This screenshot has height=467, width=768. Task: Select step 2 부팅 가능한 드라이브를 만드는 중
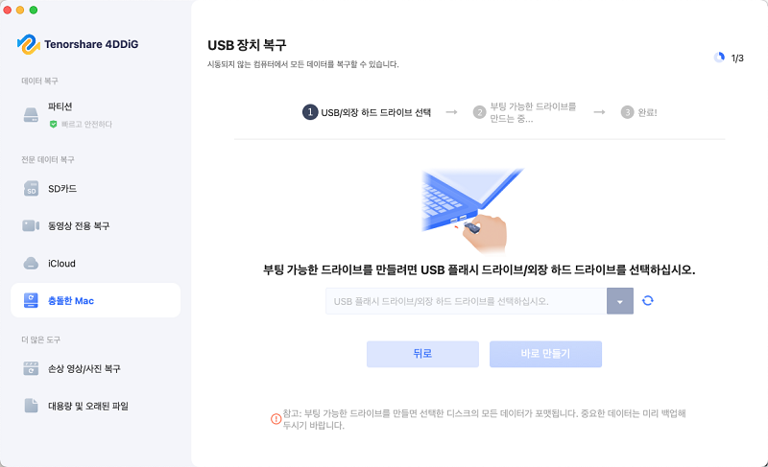pos(524,112)
